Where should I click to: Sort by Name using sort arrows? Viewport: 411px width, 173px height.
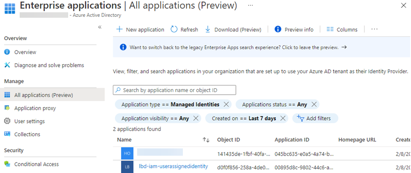(206, 140)
